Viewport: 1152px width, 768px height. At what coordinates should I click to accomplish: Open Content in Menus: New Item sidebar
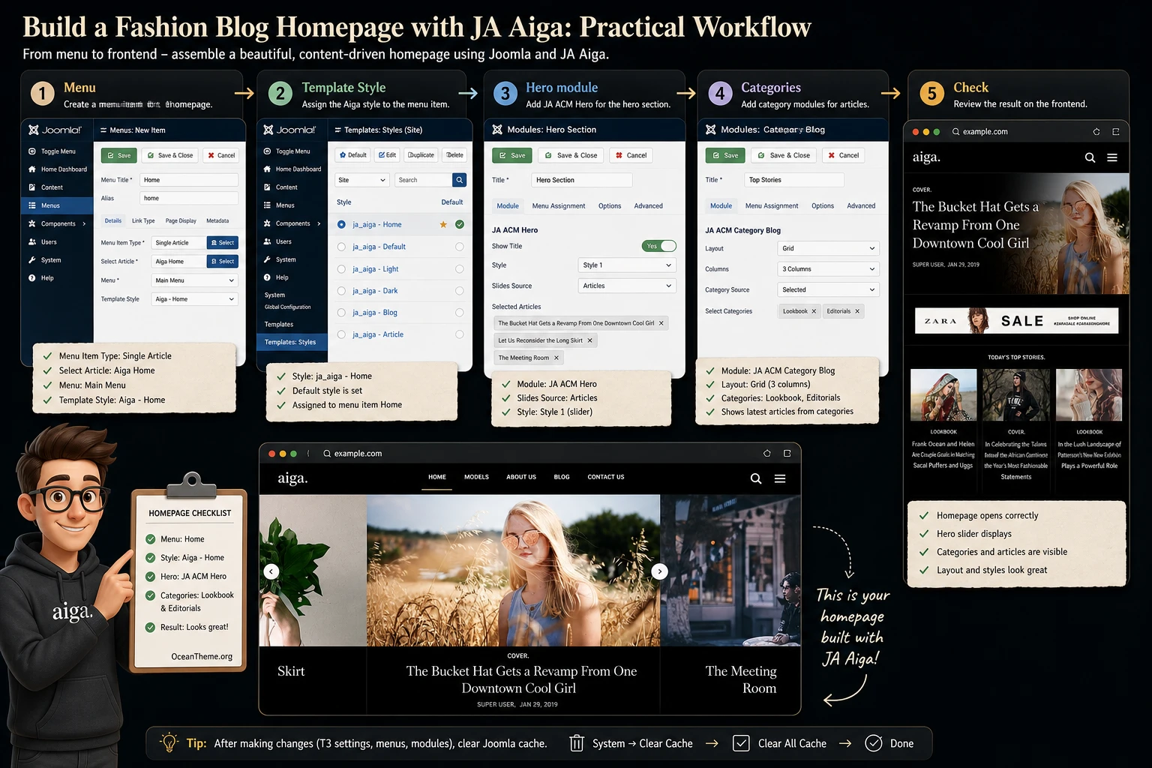pyautogui.click(x=46, y=187)
